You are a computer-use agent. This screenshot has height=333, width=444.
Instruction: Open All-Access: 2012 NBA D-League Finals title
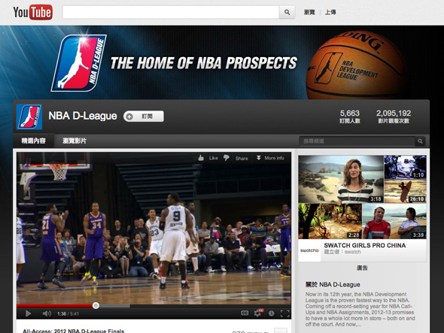point(73,331)
